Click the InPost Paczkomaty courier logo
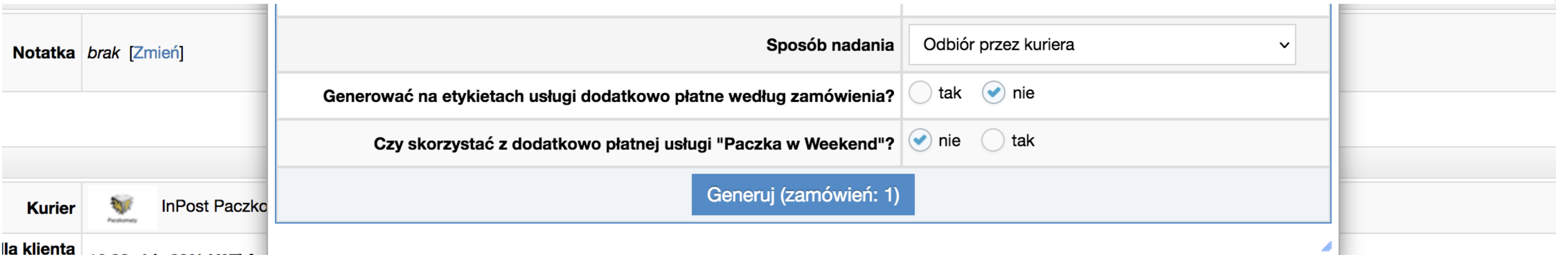 [x=123, y=208]
